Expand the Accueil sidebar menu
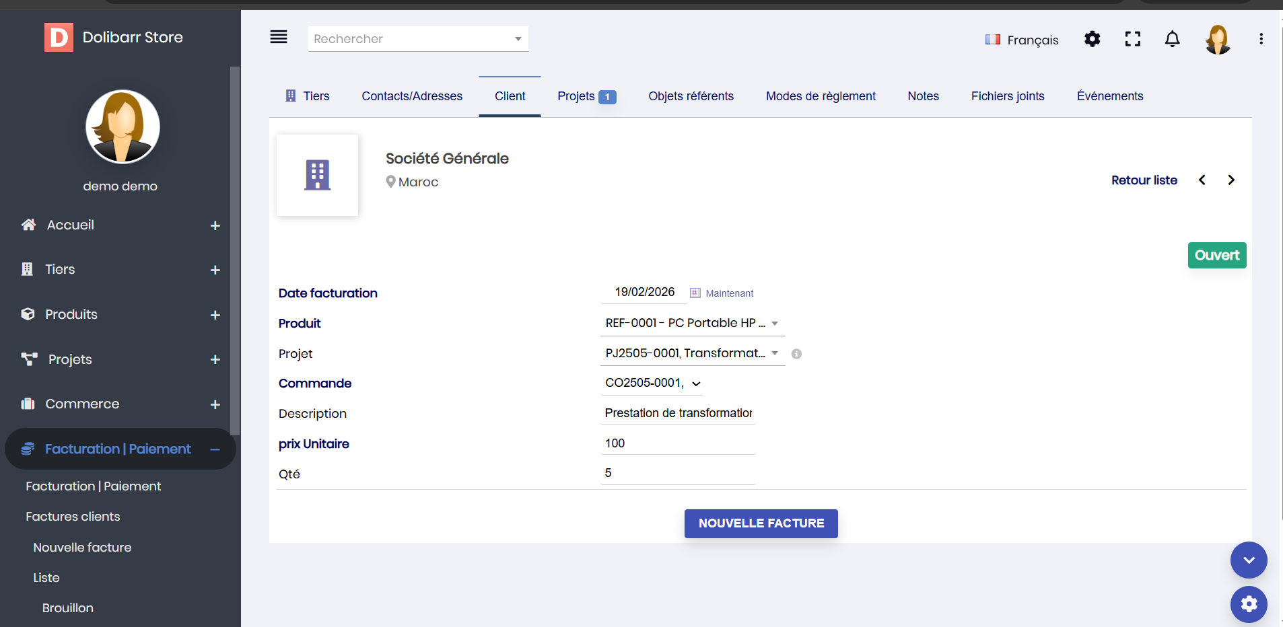1283x627 pixels. pos(215,226)
